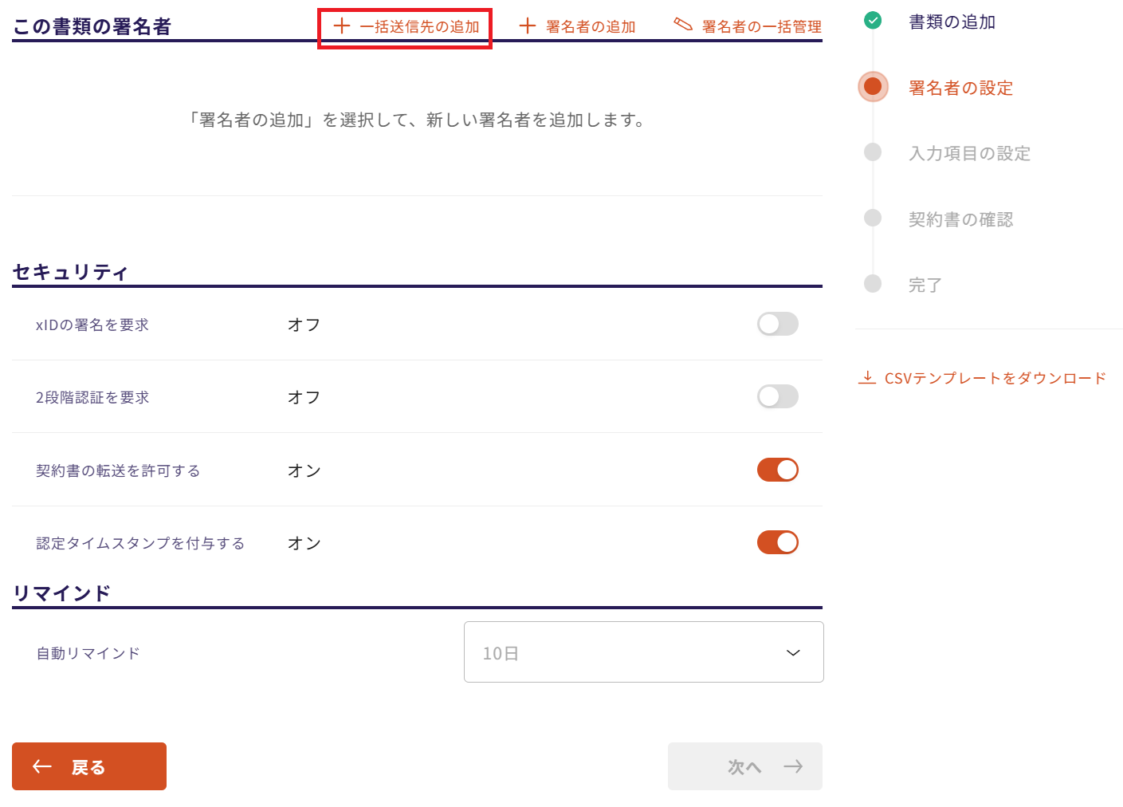Click the green checkmark step icon
This screenshot has height=807, width=1123.
(873, 21)
